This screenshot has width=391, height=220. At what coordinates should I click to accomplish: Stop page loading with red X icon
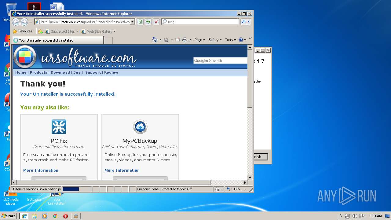tap(156, 22)
